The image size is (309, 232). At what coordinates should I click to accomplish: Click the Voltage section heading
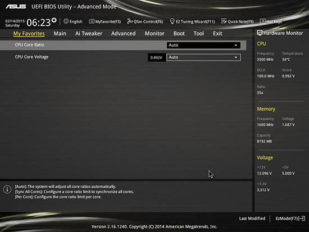265,158
